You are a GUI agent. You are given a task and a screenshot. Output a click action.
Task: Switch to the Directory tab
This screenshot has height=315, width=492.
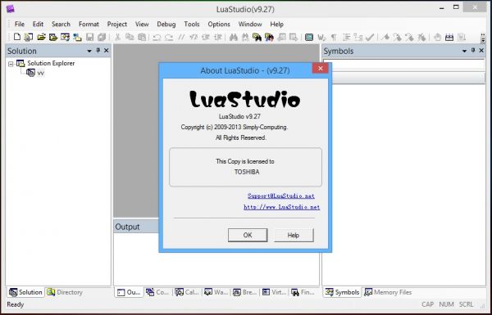click(x=65, y=292)
